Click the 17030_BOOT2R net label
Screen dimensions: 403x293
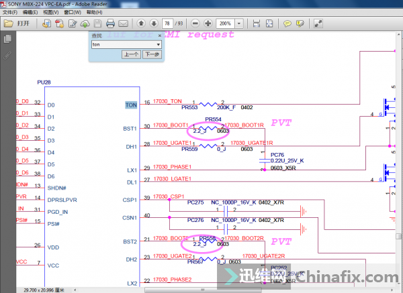pos(244,238)
